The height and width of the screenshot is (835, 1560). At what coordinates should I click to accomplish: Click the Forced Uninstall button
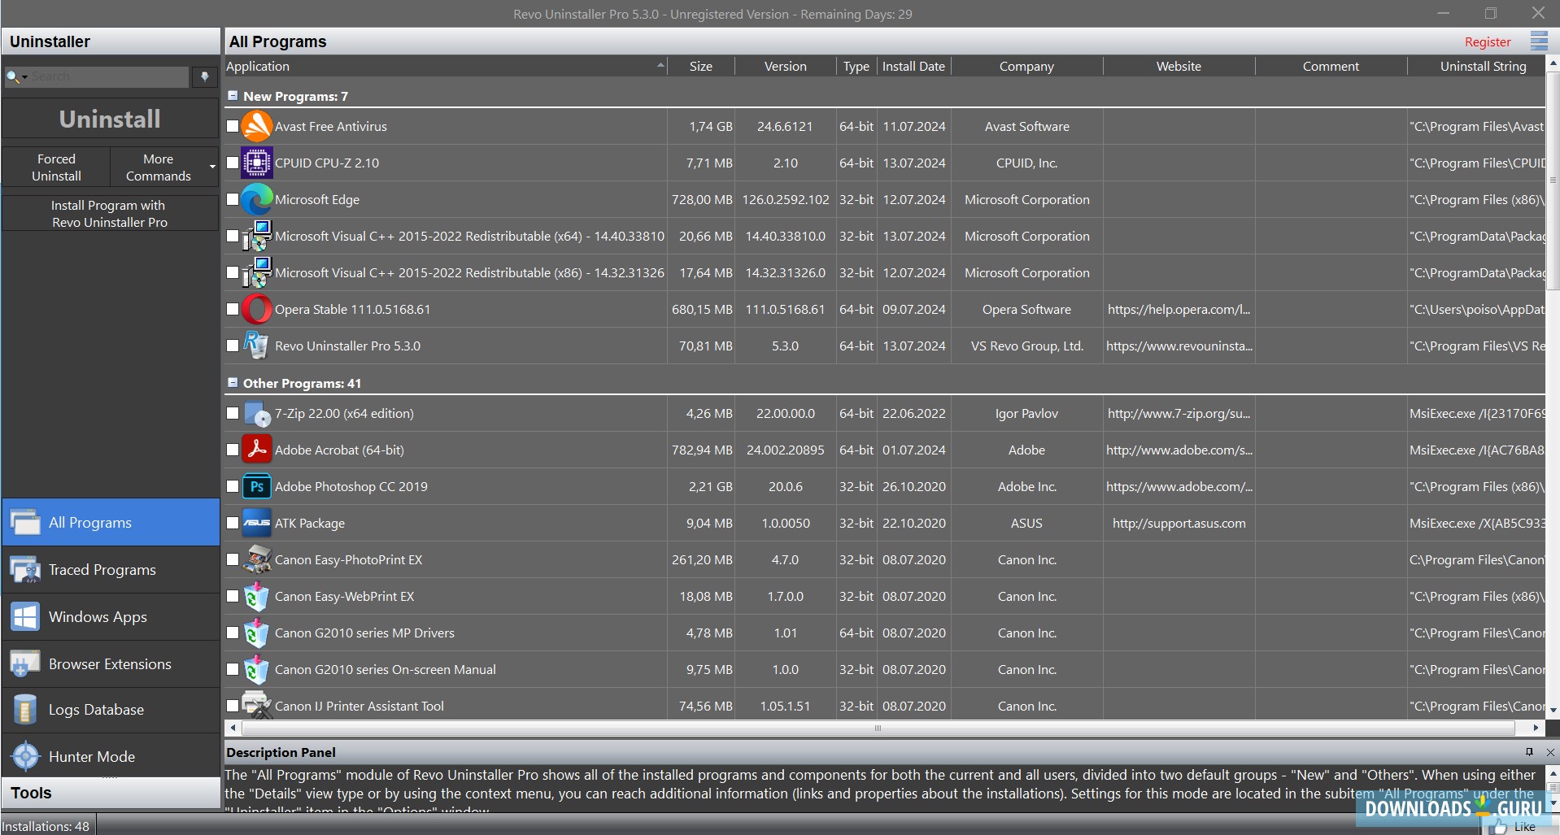point(56,167)
